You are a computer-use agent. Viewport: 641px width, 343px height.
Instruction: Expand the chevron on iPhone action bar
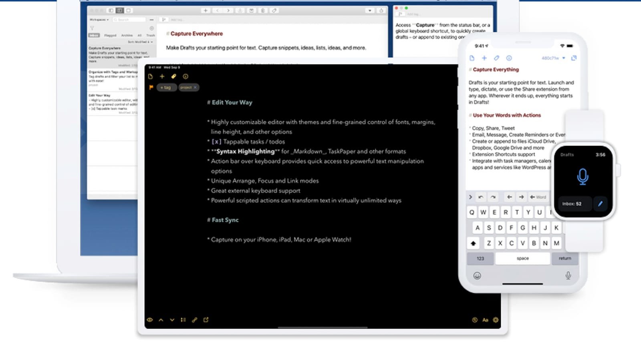click(x=470, y=197)
